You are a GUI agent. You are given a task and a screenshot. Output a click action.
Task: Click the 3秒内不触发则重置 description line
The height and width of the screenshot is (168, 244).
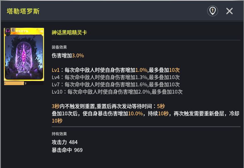(108, 106)
